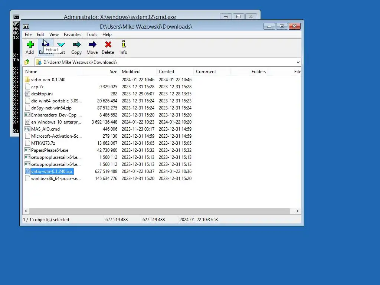The width and height of the screenshot is (380, 285).
Task: Open the Favorites menu
Action: (72, 35)
